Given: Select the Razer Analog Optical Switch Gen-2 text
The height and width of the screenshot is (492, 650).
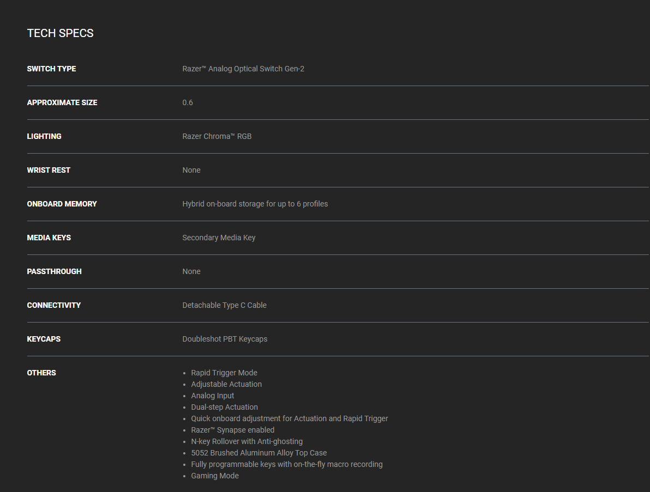Looking at the screenshot, I should 243,69.
